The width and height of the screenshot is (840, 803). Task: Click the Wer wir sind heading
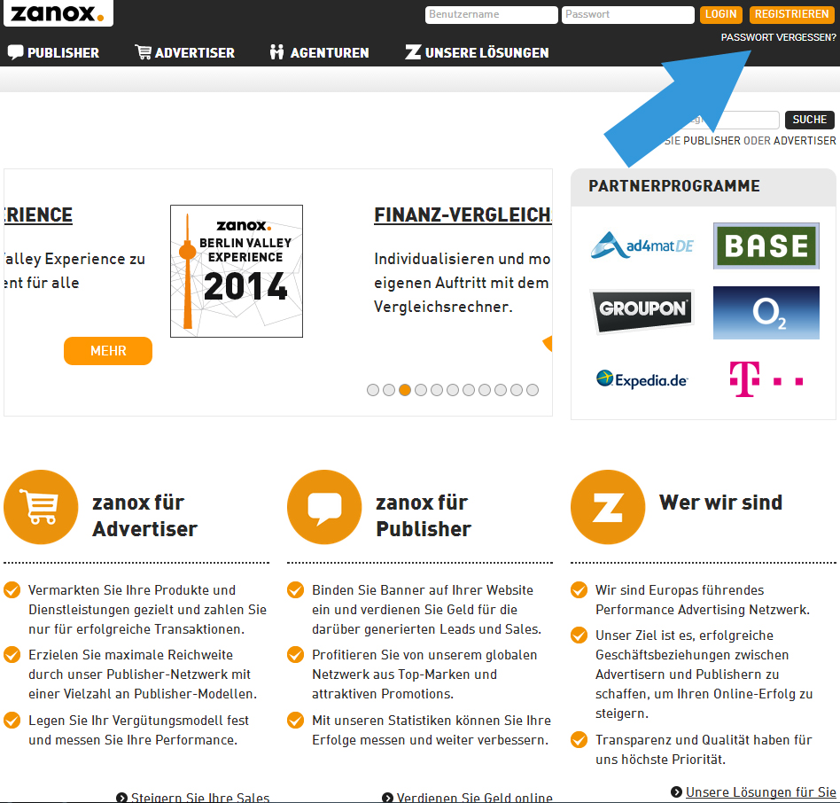pyautogui.click(x=721, y=503)
